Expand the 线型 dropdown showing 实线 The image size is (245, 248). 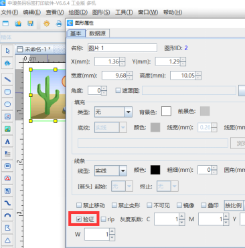pos(110,170)
